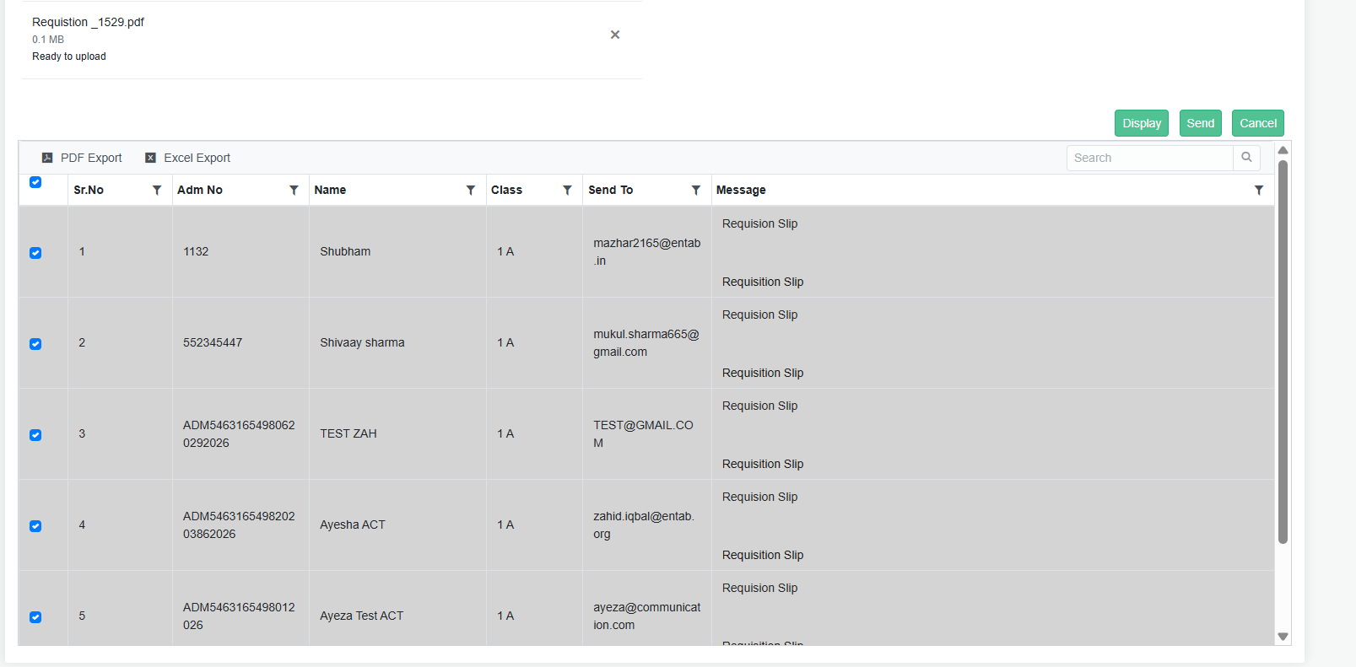
Task: Click email mazhar2165@entab.in
Action: pyautogui.click(x=646, y=252)
